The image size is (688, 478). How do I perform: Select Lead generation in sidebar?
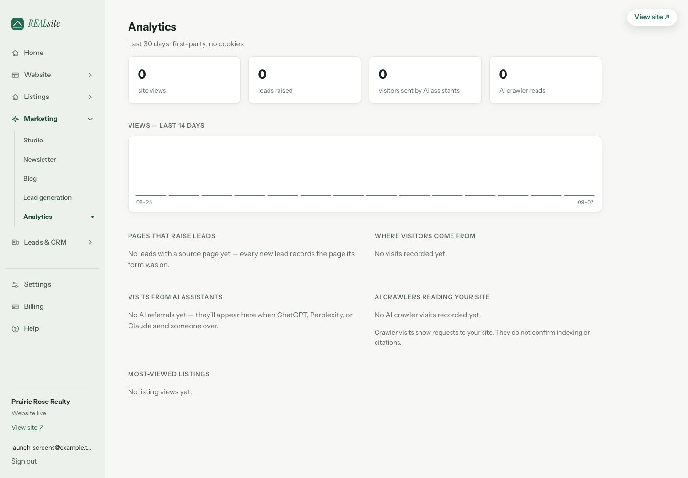point(47,197)
